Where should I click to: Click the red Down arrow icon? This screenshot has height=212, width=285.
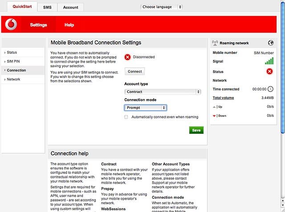coord(214,116)
